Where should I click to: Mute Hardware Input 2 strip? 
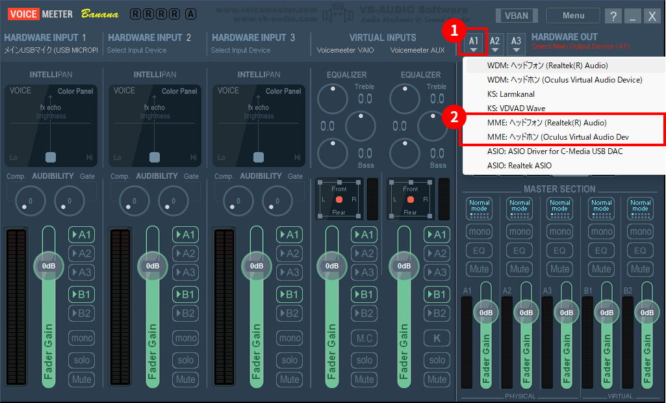point(186,379)
